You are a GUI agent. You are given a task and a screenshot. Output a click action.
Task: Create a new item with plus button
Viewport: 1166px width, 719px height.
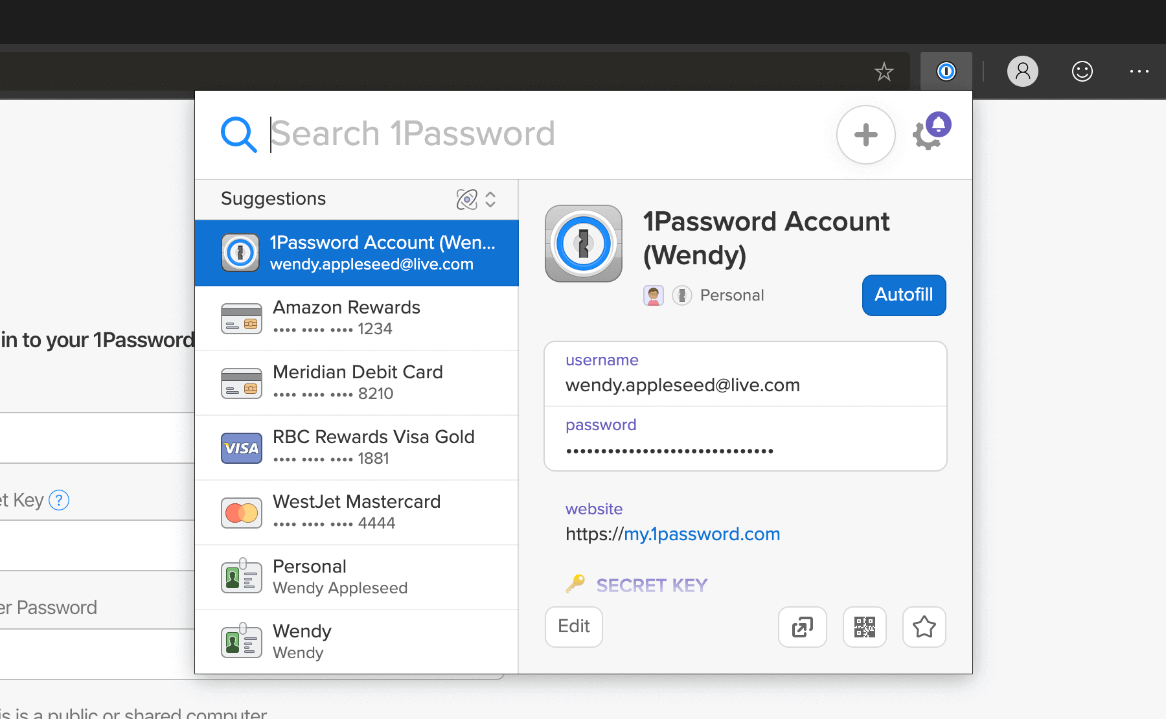click(x=866, y=135)
